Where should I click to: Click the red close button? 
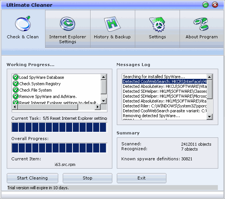pyautogui.click(x=215, y=5)
